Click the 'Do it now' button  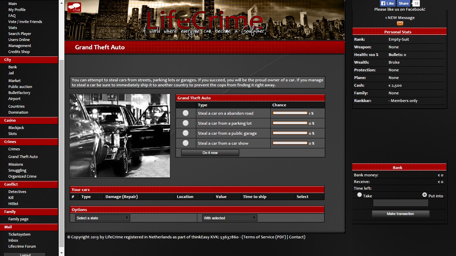(x=210, y=153)
